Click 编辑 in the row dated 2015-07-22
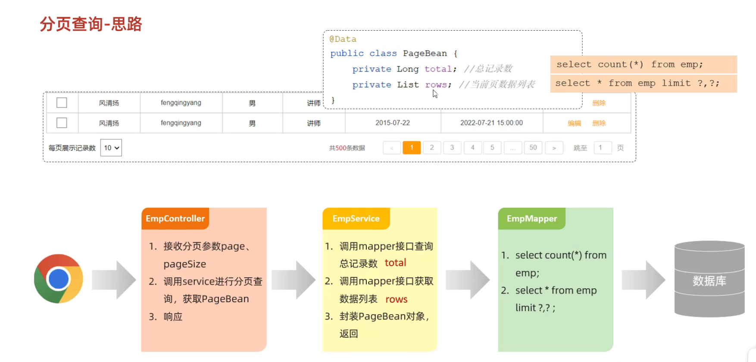This screenshot has height=362, width=756. click(574, 124)
